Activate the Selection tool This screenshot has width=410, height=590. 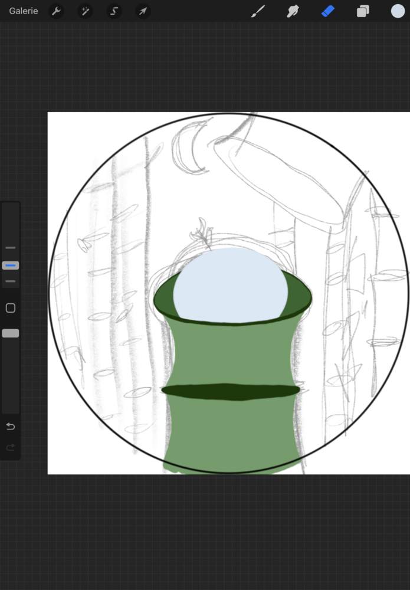[114, 11]
